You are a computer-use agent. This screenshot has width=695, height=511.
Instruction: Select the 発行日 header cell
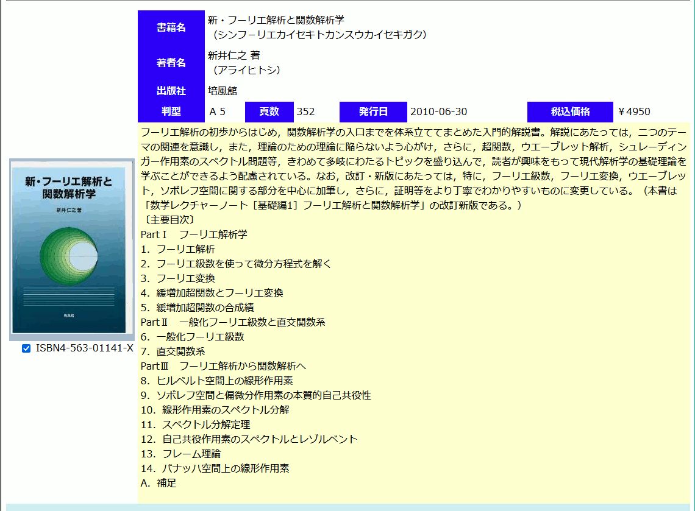[373, 111]
